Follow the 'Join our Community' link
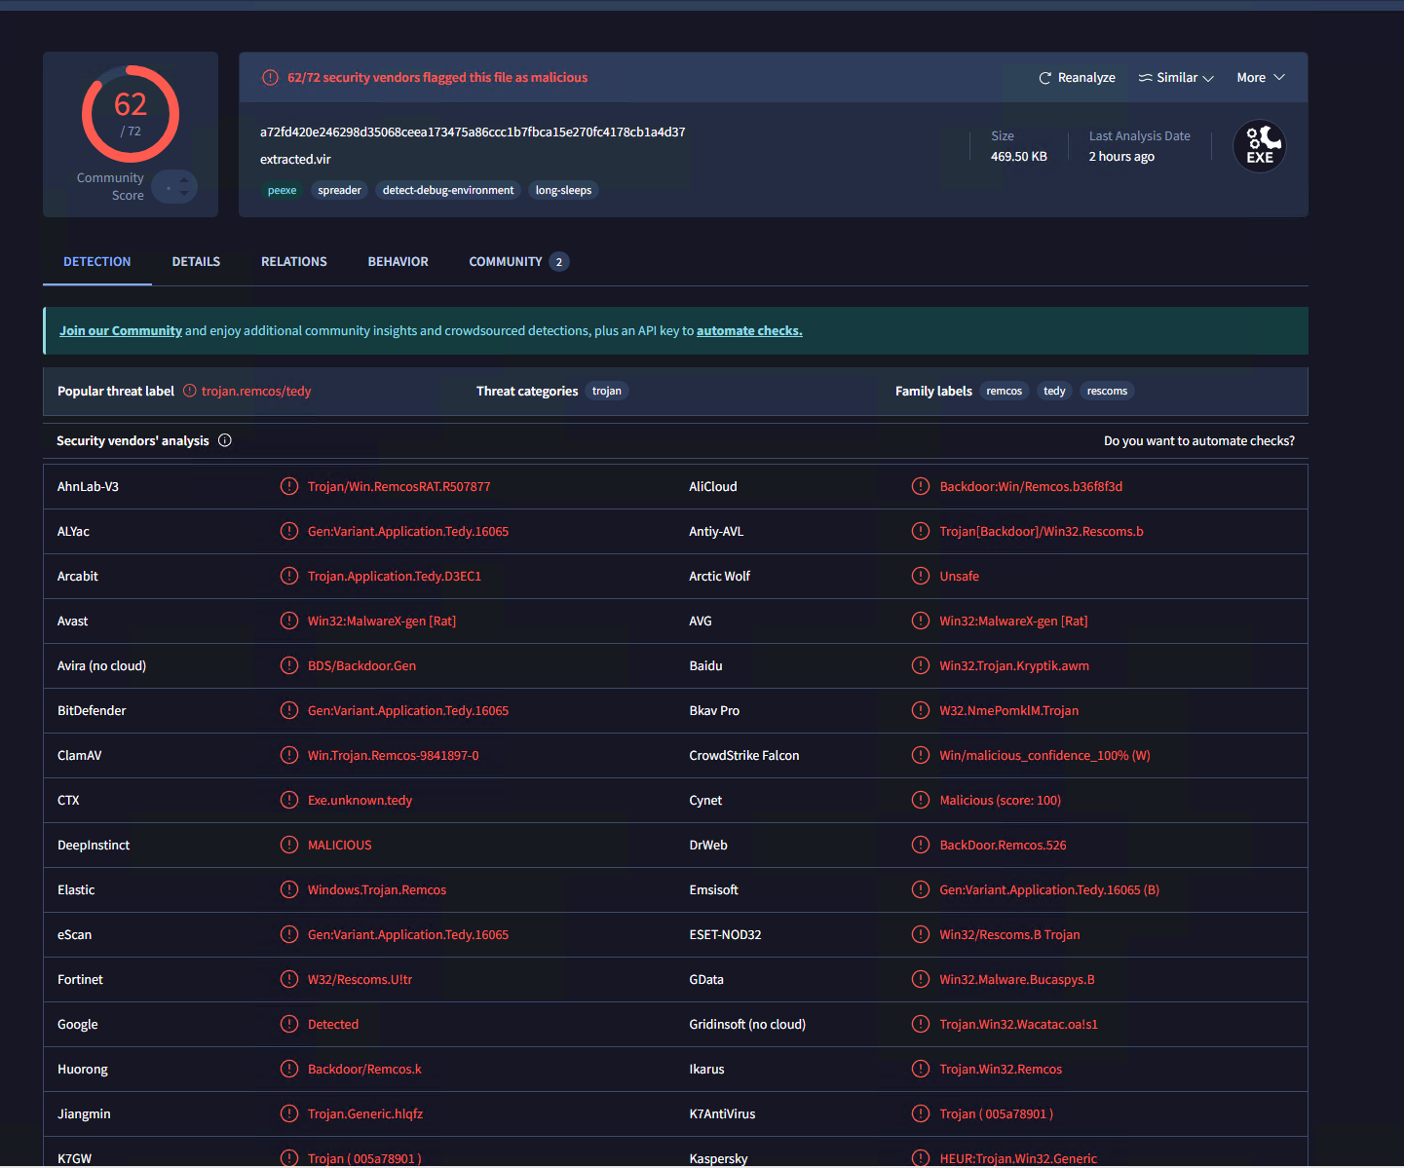The image size is (1404, 1168). coord(121,331)
